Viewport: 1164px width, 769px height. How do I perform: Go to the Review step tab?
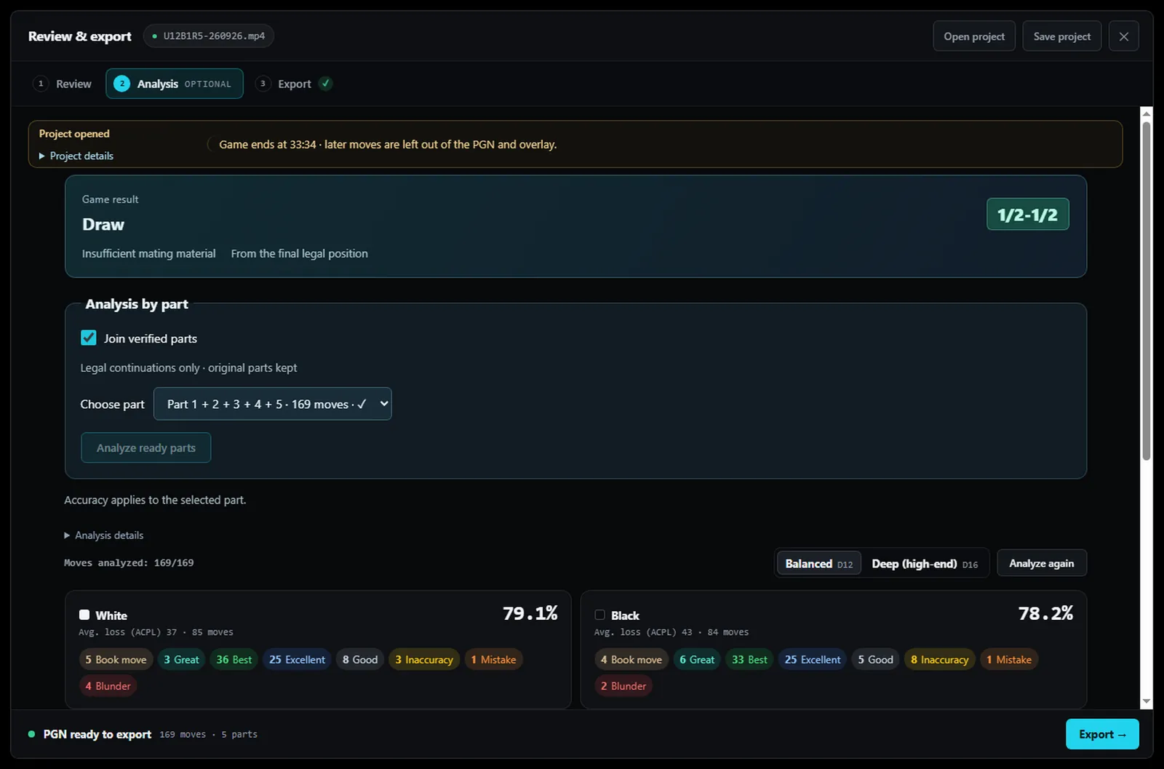click(63, 84)
